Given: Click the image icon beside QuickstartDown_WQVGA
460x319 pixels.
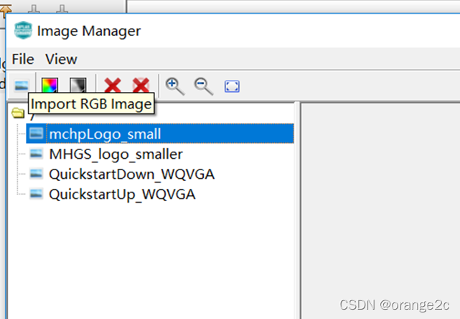Looking at the screenshot, I should point(36,174).
